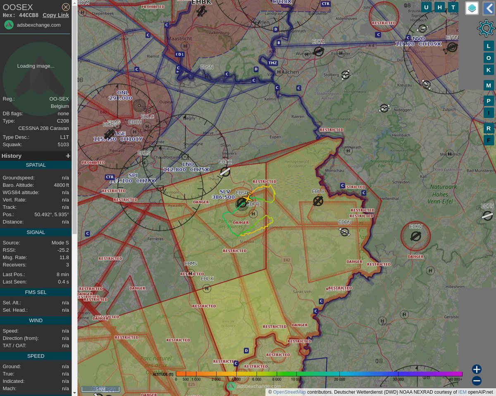Image resolution: width=496 pixels, height=396 pixels.
Task: Click the heliport H near Hillesheim
Action: click(x=430, y=271)
